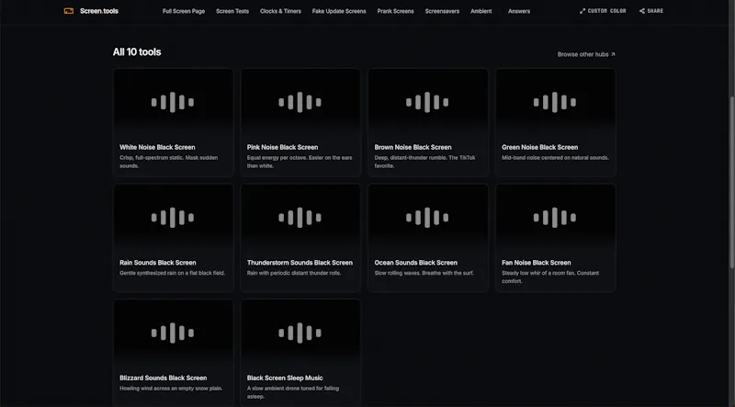
Task: Open Rain Sounds Black Screen title
Action: click(x=157, y=263)
